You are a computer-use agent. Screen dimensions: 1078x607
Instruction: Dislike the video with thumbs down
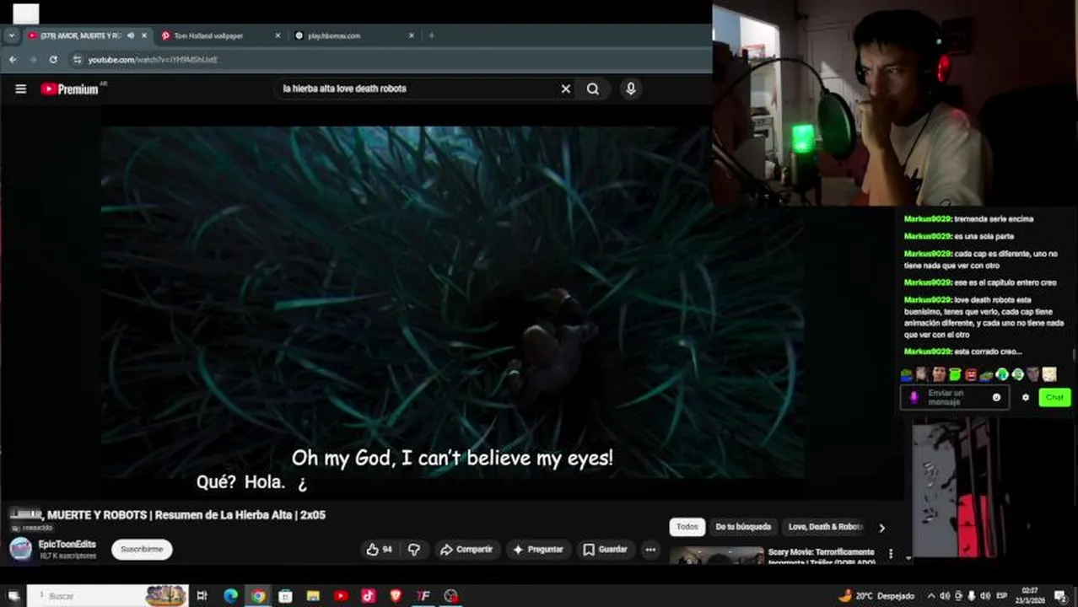pyautogui.click(x=414, y=550)
